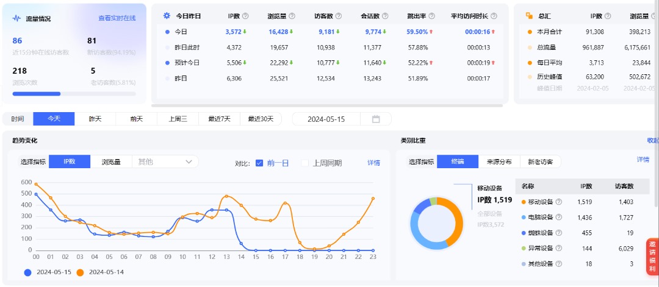This screenshot has width=659, height=287.
Task: Click the gear icon beside 今日昨日
Action: pos(167,16)
